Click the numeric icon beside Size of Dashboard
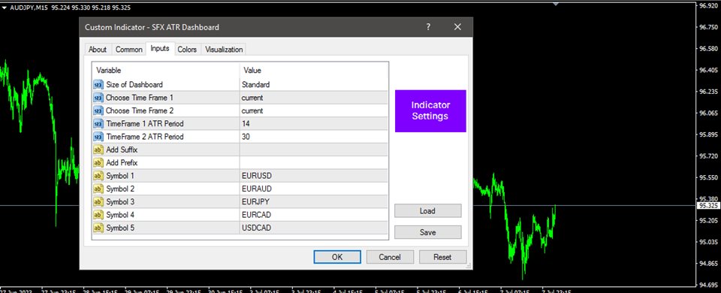Screen dimensions: 721x293 (x=98, y=85)
